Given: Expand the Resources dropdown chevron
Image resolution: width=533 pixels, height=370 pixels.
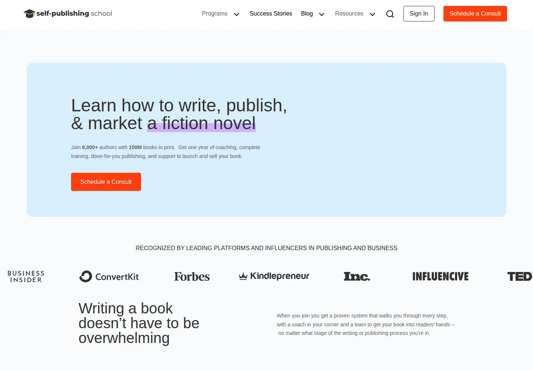Looking at the screenshot, I should point(372,14).
